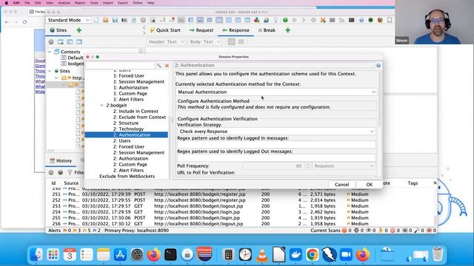The image size is (474, 266).
Task: Click the Persist Session floppy disk icon
Action: pos(115,20)
